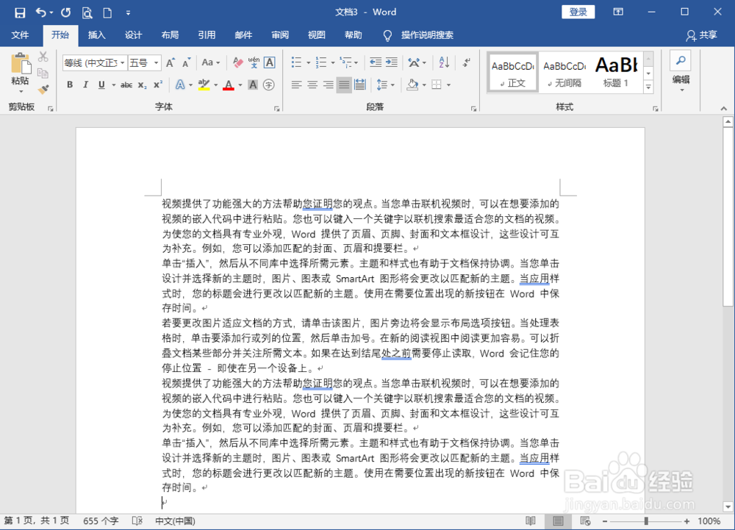Toggle subscript formatting
Viewport: 735px width, 530px height.
tap(143, 85)
